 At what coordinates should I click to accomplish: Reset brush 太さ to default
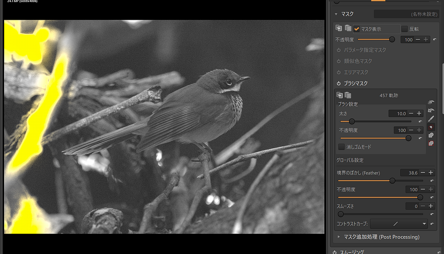(420, 121)
